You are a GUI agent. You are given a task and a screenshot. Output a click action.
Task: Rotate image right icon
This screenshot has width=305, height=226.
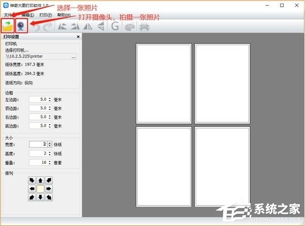pyautogui.click(x=75, y=26)
